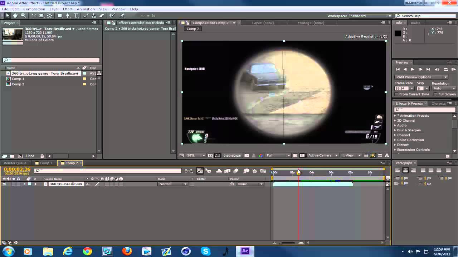This screenshot has height=257, width=458.
Task: Select the Brush tool
Action: (x=86, y=16)
